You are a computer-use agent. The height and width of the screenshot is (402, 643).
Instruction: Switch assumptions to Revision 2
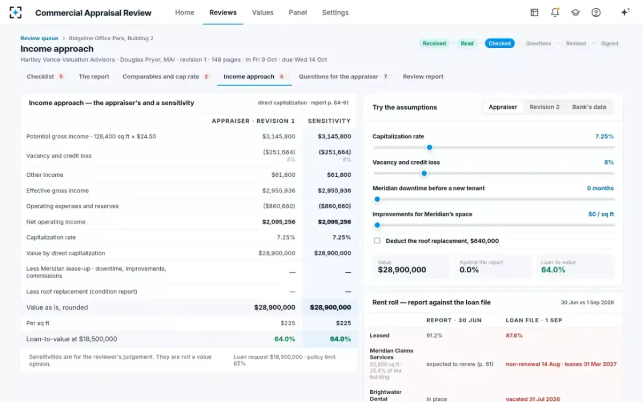544,107
